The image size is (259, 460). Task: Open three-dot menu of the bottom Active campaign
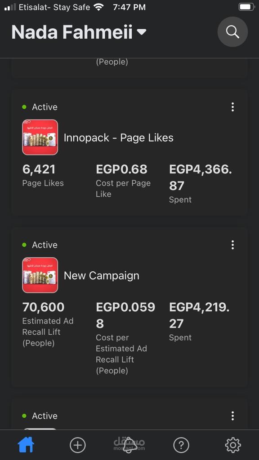tap(232, 416)
